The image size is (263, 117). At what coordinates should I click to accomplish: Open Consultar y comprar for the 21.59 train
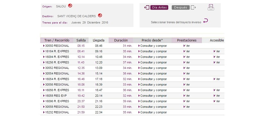click(x=152, y=112)
